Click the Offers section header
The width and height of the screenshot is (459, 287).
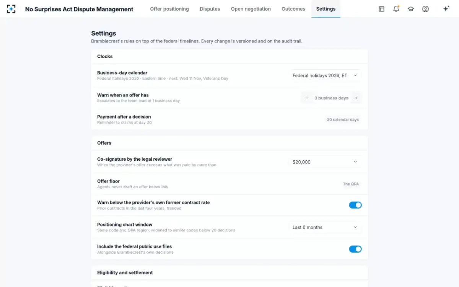(104, 143)
